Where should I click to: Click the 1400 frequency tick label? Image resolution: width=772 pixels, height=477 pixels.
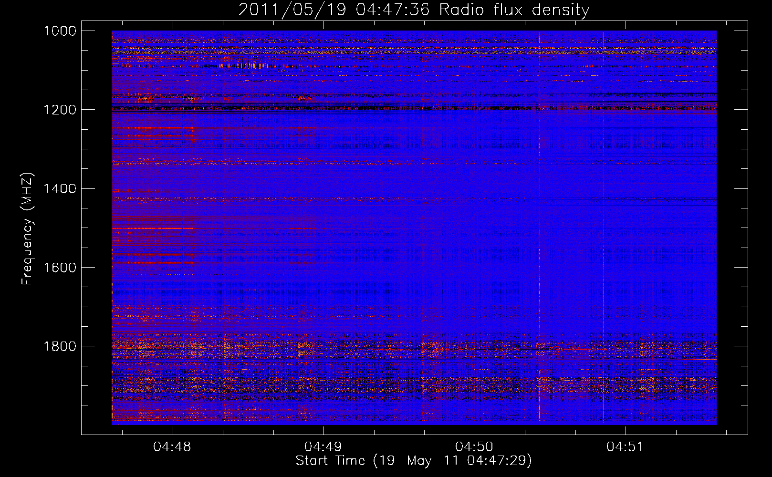pyautogui.click(x=60, y=188)
